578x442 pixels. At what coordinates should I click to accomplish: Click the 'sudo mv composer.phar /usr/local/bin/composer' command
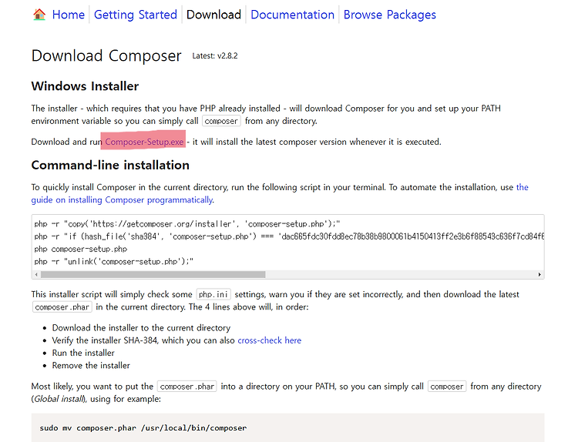143,428
